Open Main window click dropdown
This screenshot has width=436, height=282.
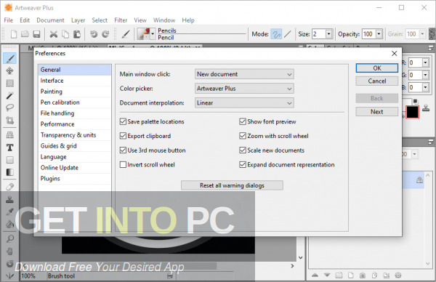tap(244, 74)
